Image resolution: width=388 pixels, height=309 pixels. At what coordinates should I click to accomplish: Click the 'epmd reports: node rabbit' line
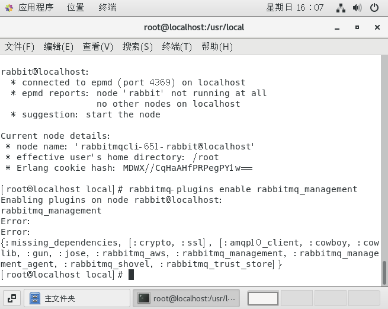click(x=144, y=93)
